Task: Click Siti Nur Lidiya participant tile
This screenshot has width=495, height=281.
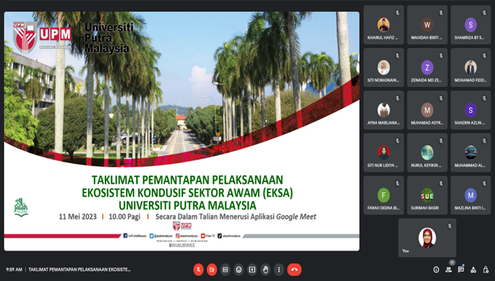Action: pyautogui.click(x=384, y=153)
